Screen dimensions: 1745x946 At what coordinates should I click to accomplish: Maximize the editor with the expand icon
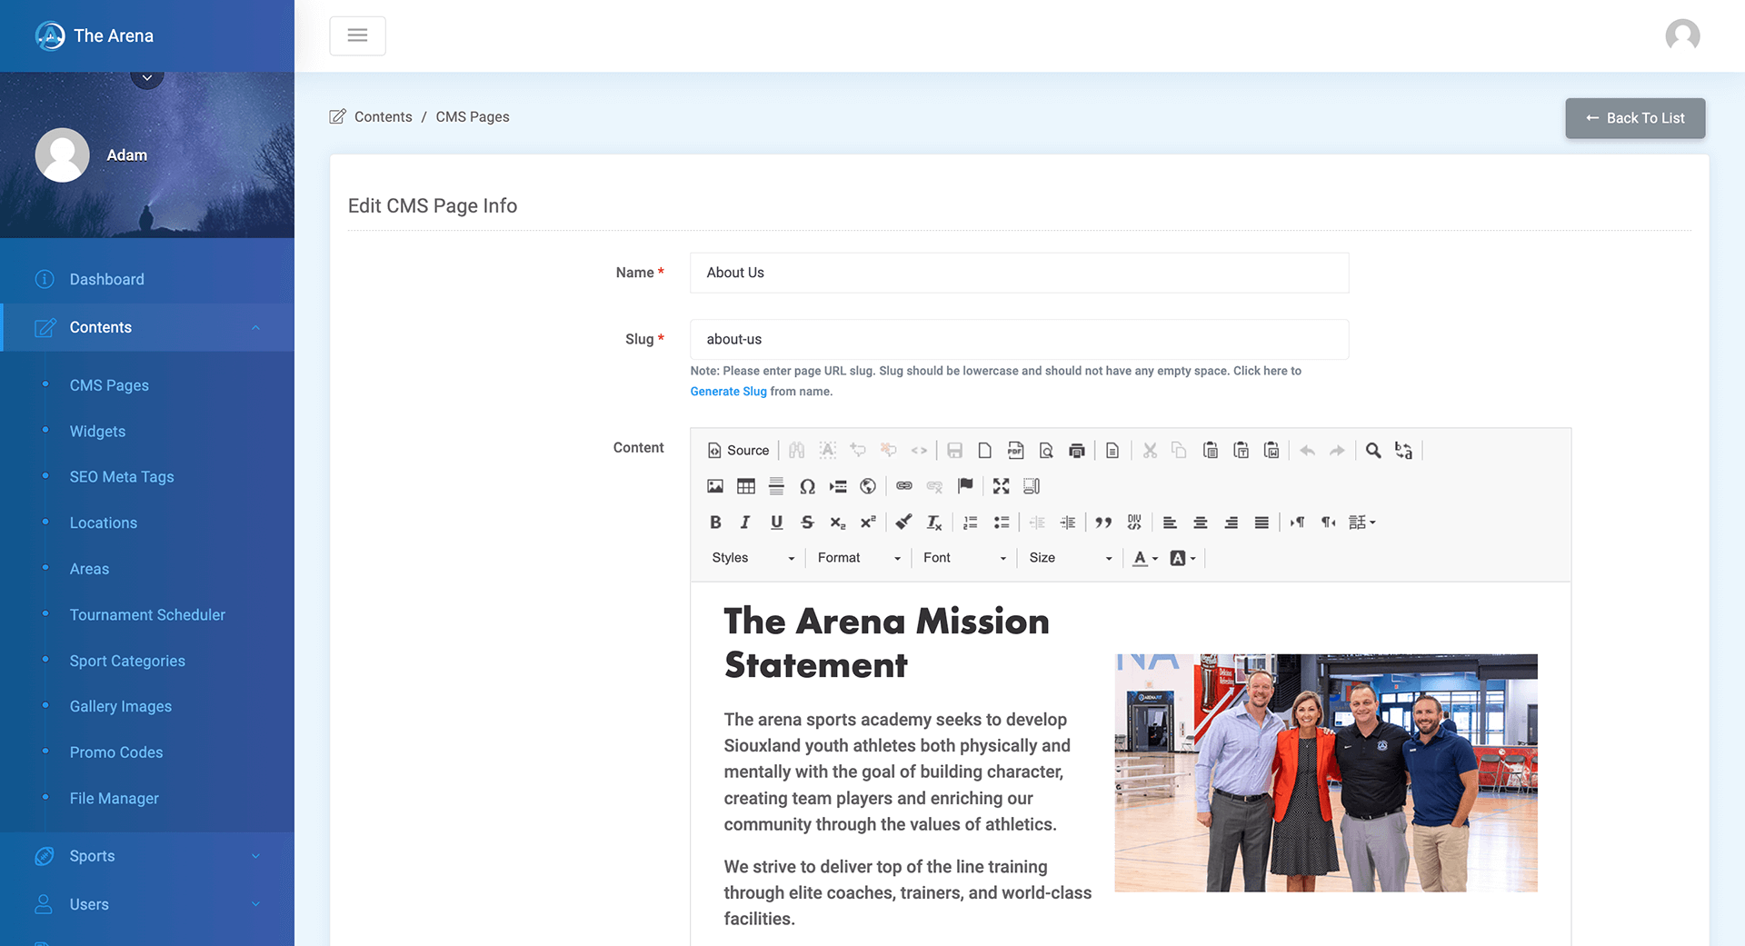[1001, 486]
